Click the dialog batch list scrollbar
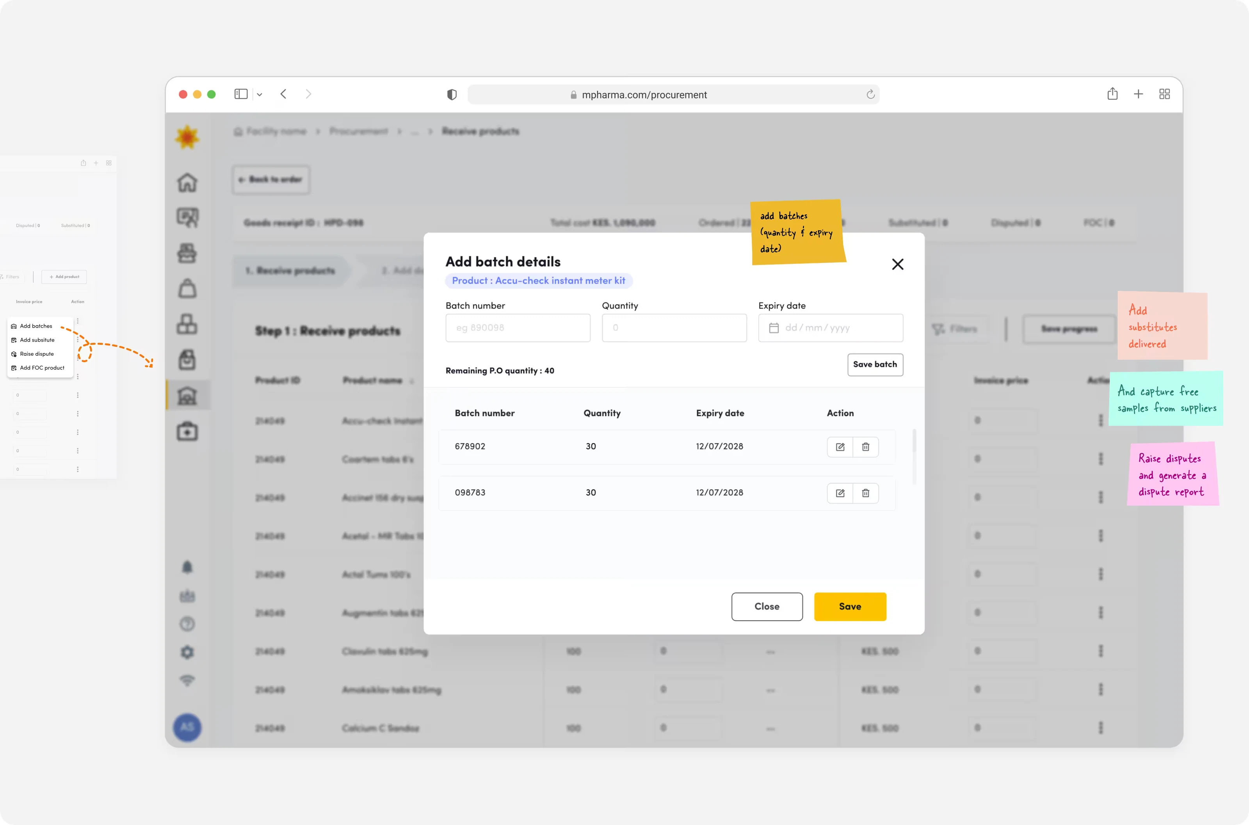This screenshot has width=1249, height=825. pos(914,457)
